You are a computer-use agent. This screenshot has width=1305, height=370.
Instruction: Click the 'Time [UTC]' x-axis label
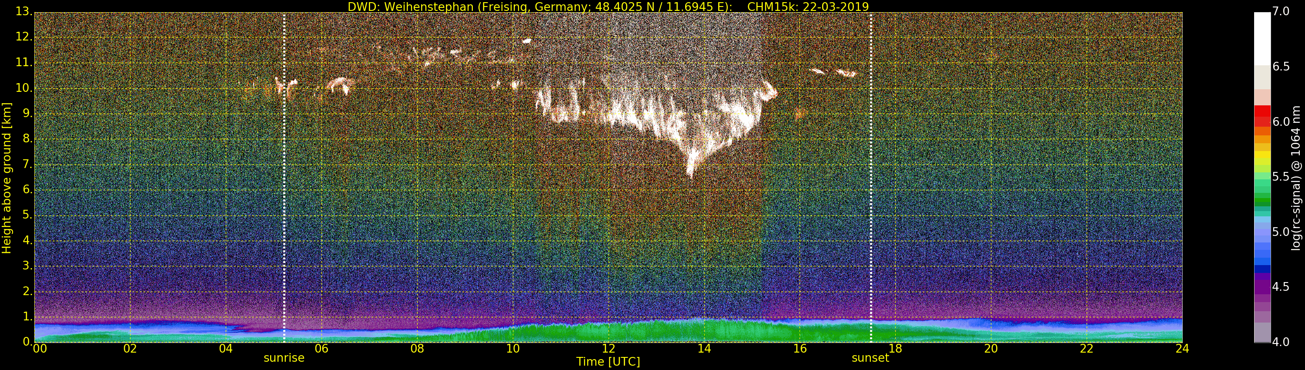point(608,362)
